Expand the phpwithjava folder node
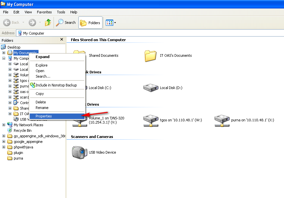 tap(4, 147)
